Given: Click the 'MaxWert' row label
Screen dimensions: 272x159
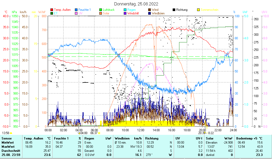Looking at the screenshot, I should click(8, 146).
